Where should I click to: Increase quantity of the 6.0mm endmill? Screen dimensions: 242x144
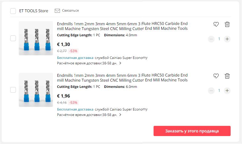(227, 91)
